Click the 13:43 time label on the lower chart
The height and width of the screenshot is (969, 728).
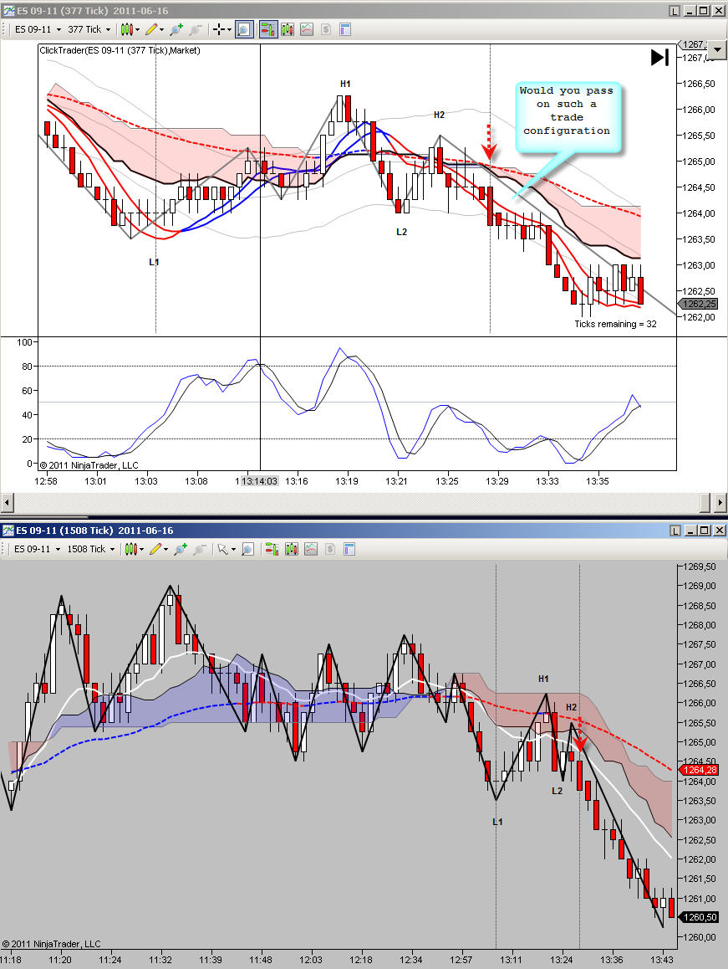pos(662,960)
